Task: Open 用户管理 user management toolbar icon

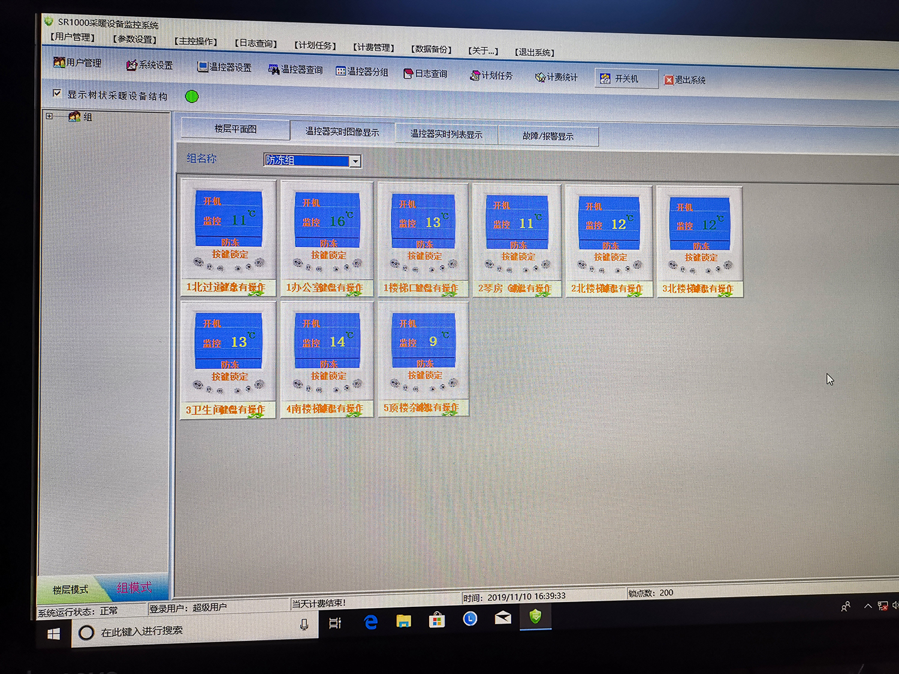Action: click(x=60, y=62)
